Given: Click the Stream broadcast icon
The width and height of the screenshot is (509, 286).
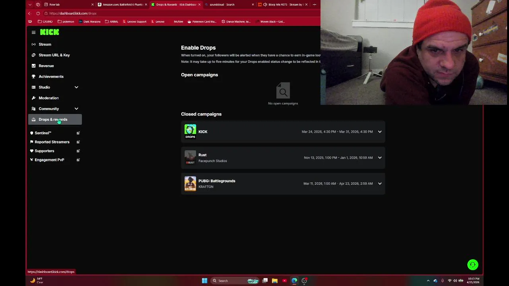Looking at the screenshot, I should [x=33, y=44].
